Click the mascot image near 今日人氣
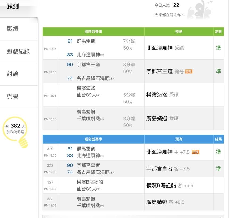 click(200, 10)
